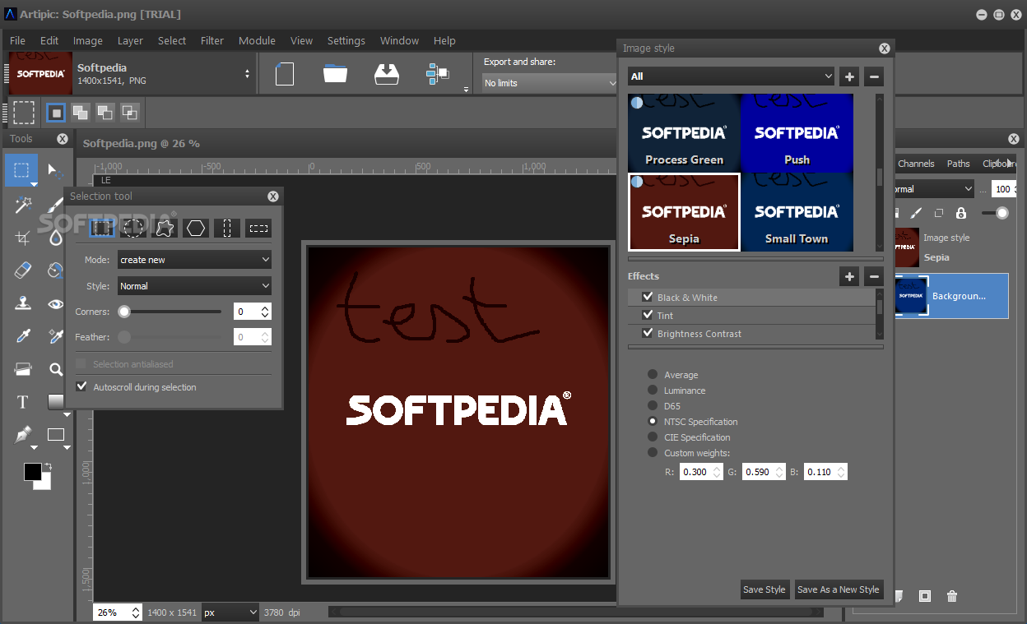This screenshot has height=624, width=1027.
Task: Click the intersect selection mode icon
Action: (x=130, y=112)
